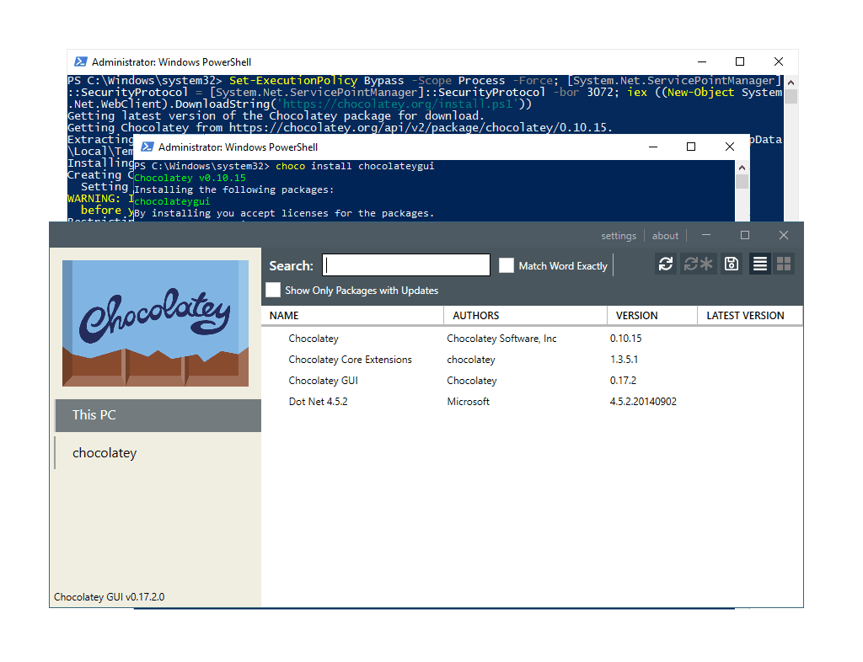863x662 pixels.
Task: Click inside the Search input field
Action: pyautogui.click(x=406, y=264)
